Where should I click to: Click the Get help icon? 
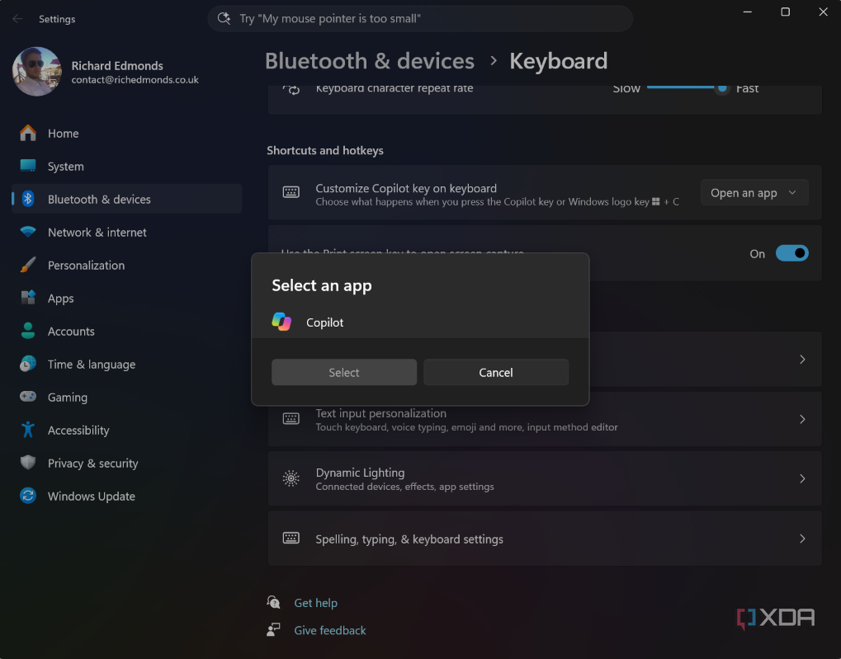coord(273,602)
